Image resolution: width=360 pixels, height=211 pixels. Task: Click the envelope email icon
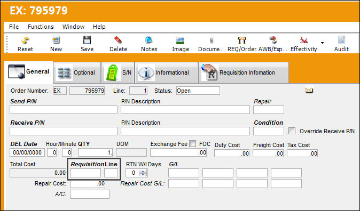(309, 90)
